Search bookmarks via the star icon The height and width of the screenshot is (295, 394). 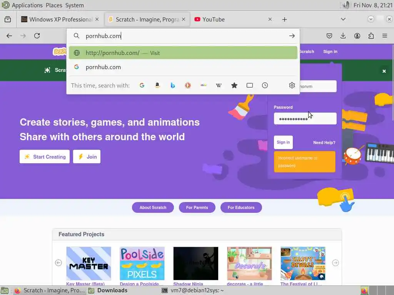coord(234,85)
